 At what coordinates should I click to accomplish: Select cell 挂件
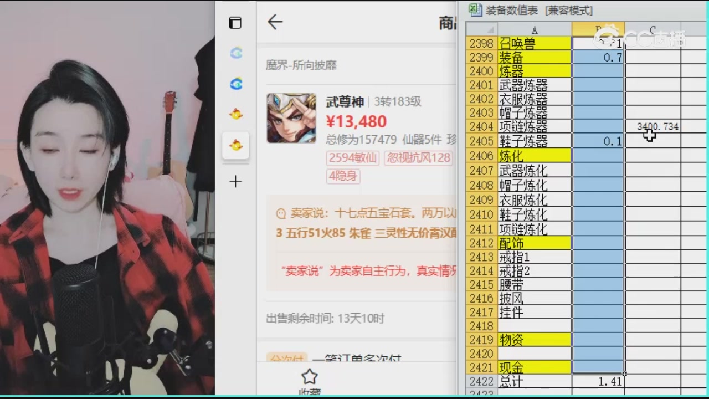[535, 312]
